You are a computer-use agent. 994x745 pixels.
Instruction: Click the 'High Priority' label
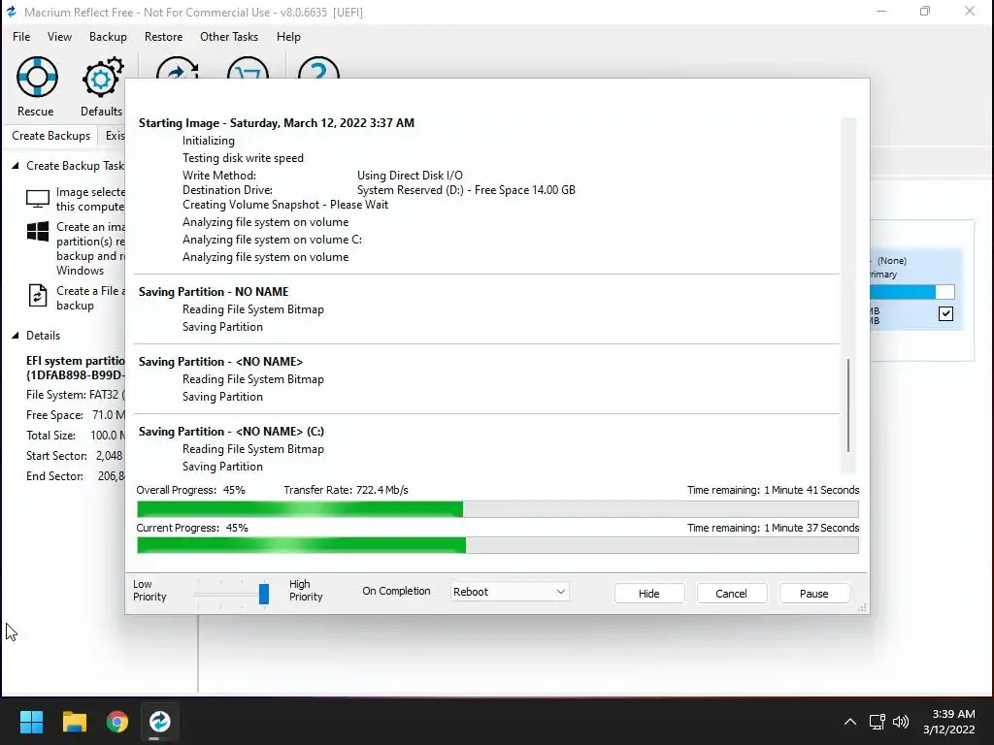[x=306, y=591]
